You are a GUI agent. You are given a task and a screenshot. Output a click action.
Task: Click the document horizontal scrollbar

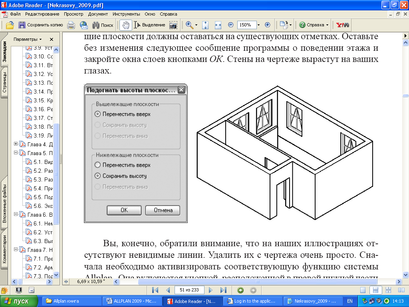pos(258,282)
